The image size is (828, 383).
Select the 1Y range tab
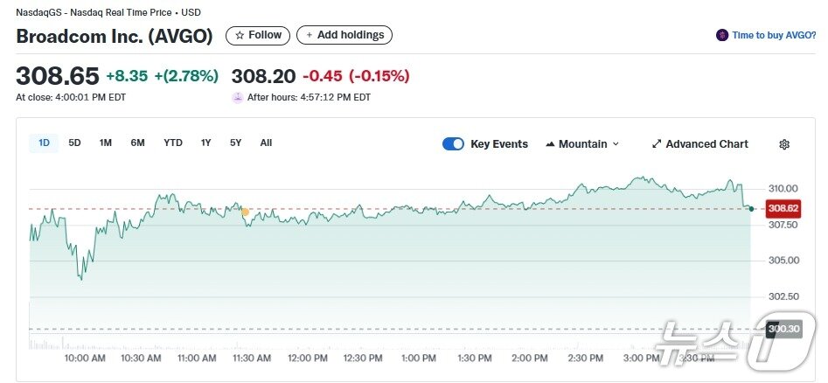[205, 143]
